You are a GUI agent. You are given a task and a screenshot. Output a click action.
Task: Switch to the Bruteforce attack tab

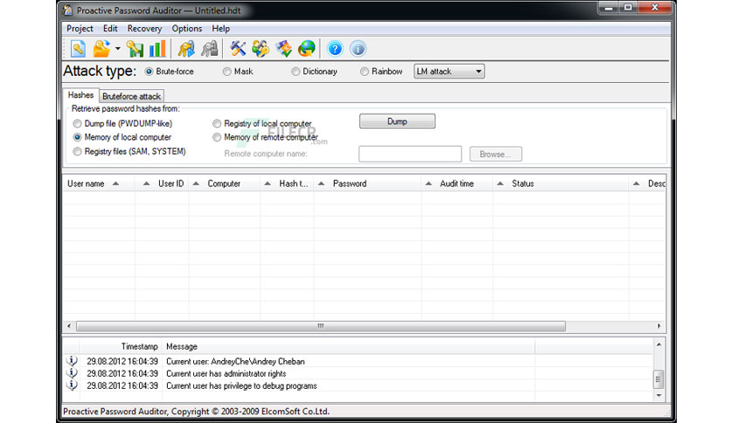tap(131, 96)
